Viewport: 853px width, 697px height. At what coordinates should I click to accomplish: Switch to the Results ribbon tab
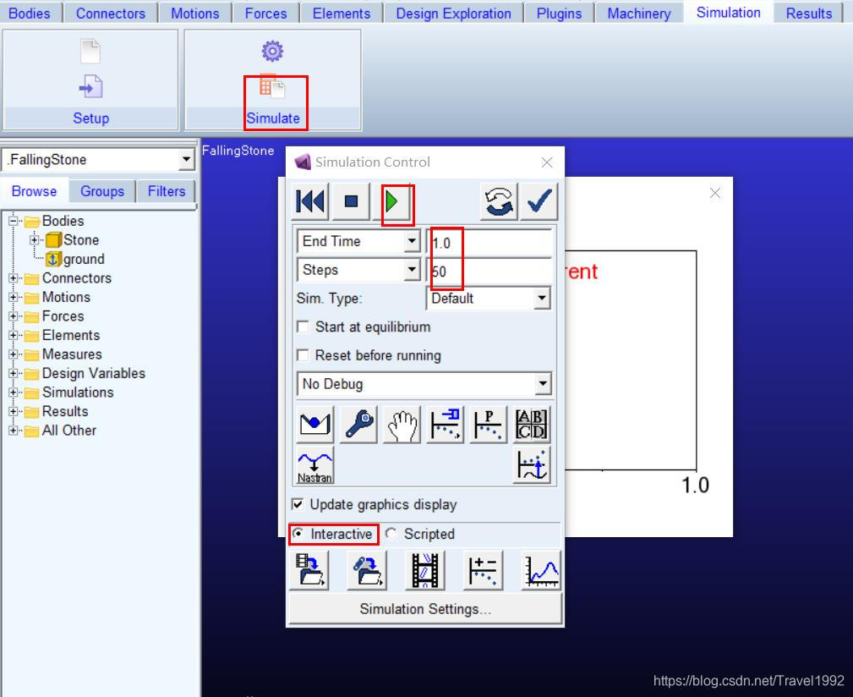tap(808, 13)
